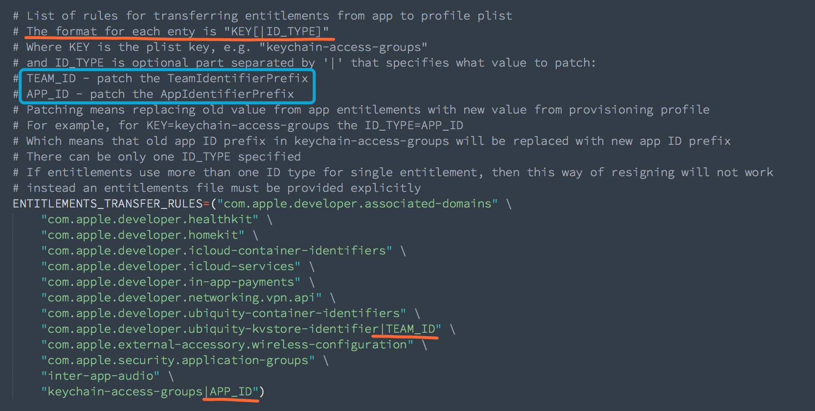Viewport: 815px width, 411px height.
Task: Click the underlined "KEY[|ID_TYPE]" format comment
Action: click(x=276, y=31)
